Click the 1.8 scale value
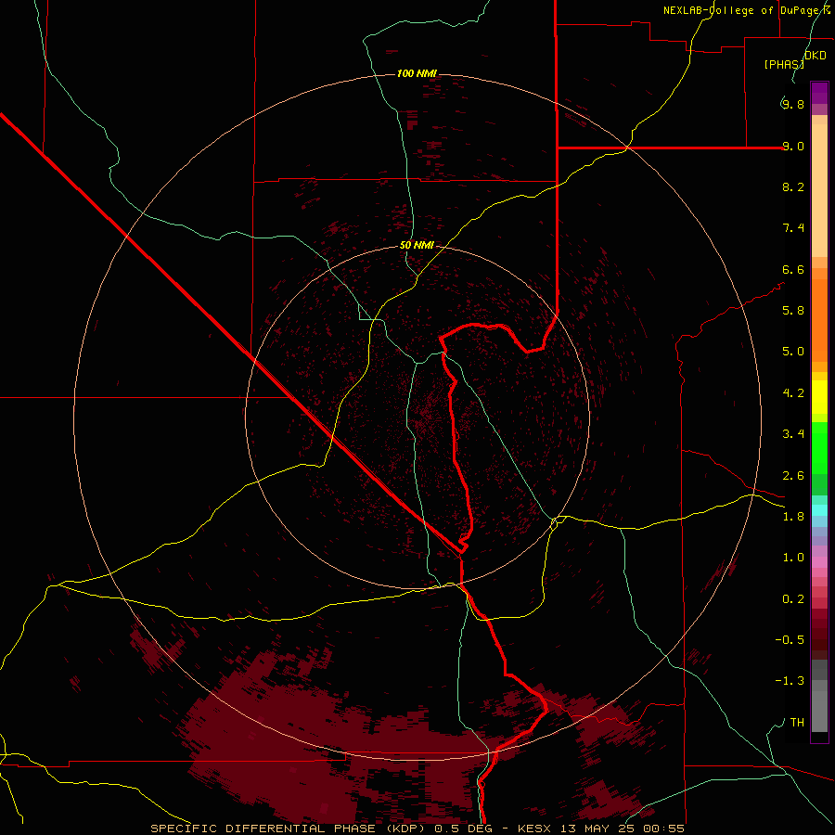The image size is (835, 835). point(793,517)
